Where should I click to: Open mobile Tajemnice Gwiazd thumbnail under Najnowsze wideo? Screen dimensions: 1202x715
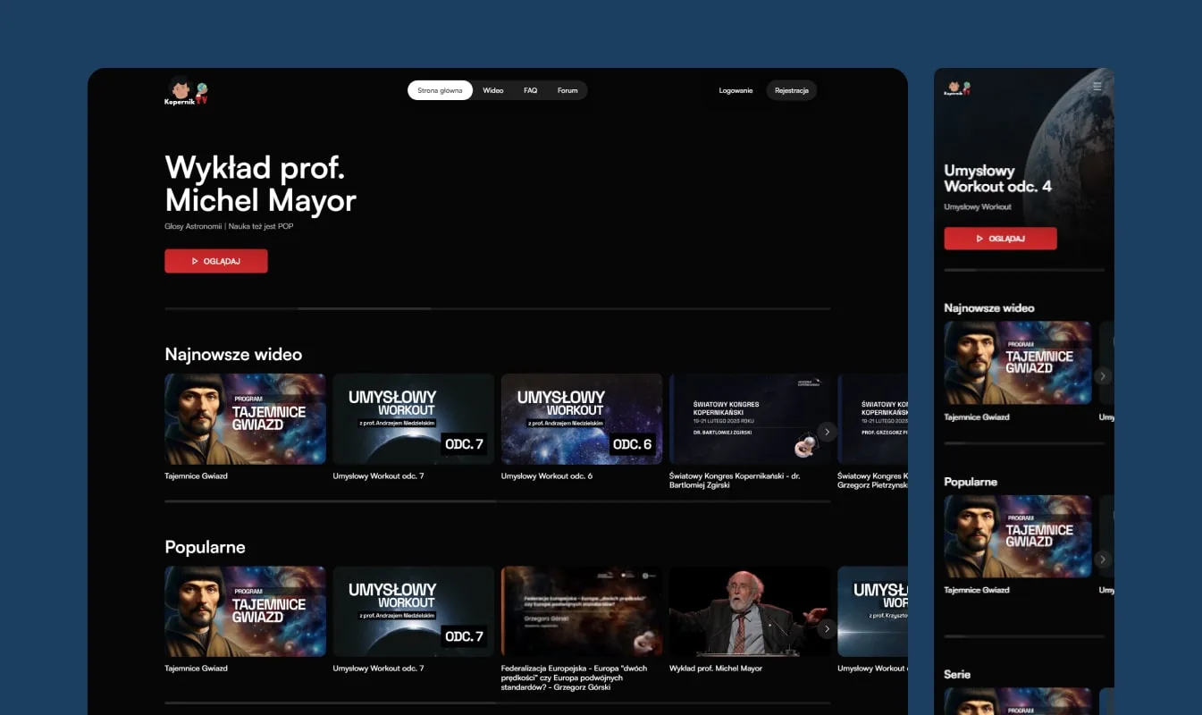click(x=1018, y=363)
